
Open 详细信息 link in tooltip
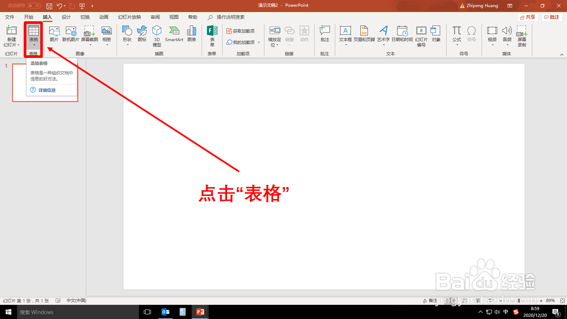point(47,90)
